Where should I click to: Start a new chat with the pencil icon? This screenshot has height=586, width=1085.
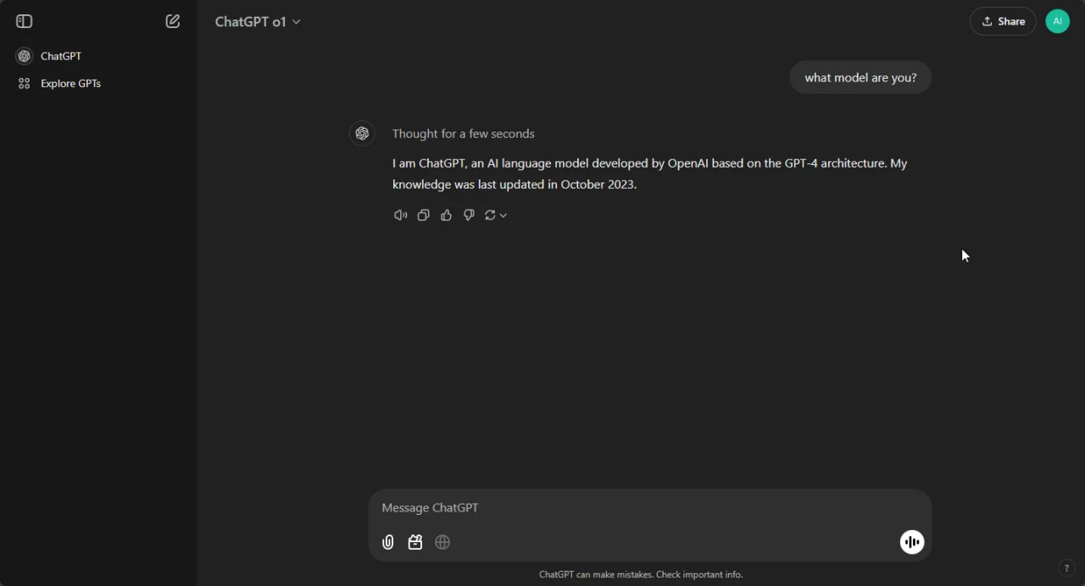[x=173, y=21]
